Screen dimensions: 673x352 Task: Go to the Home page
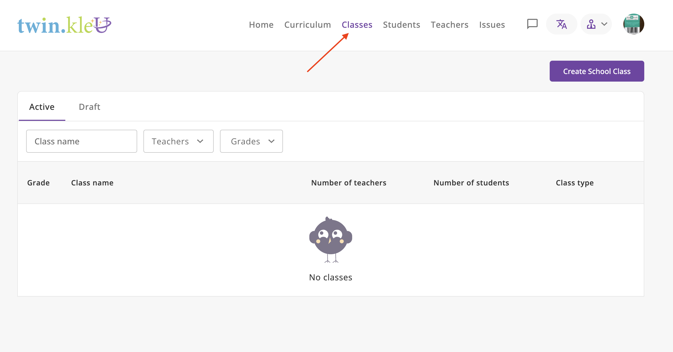261,25
